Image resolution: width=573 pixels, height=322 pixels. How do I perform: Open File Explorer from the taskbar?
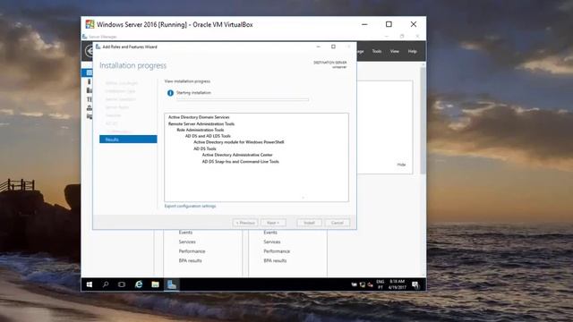155,284
